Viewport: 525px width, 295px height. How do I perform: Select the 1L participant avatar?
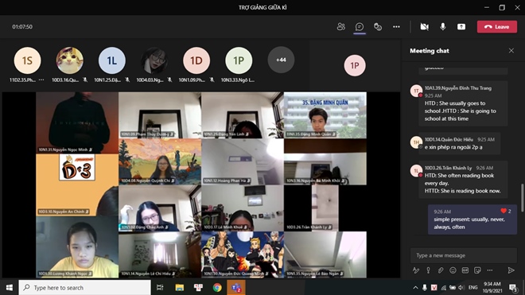click(x=112, y=60)
